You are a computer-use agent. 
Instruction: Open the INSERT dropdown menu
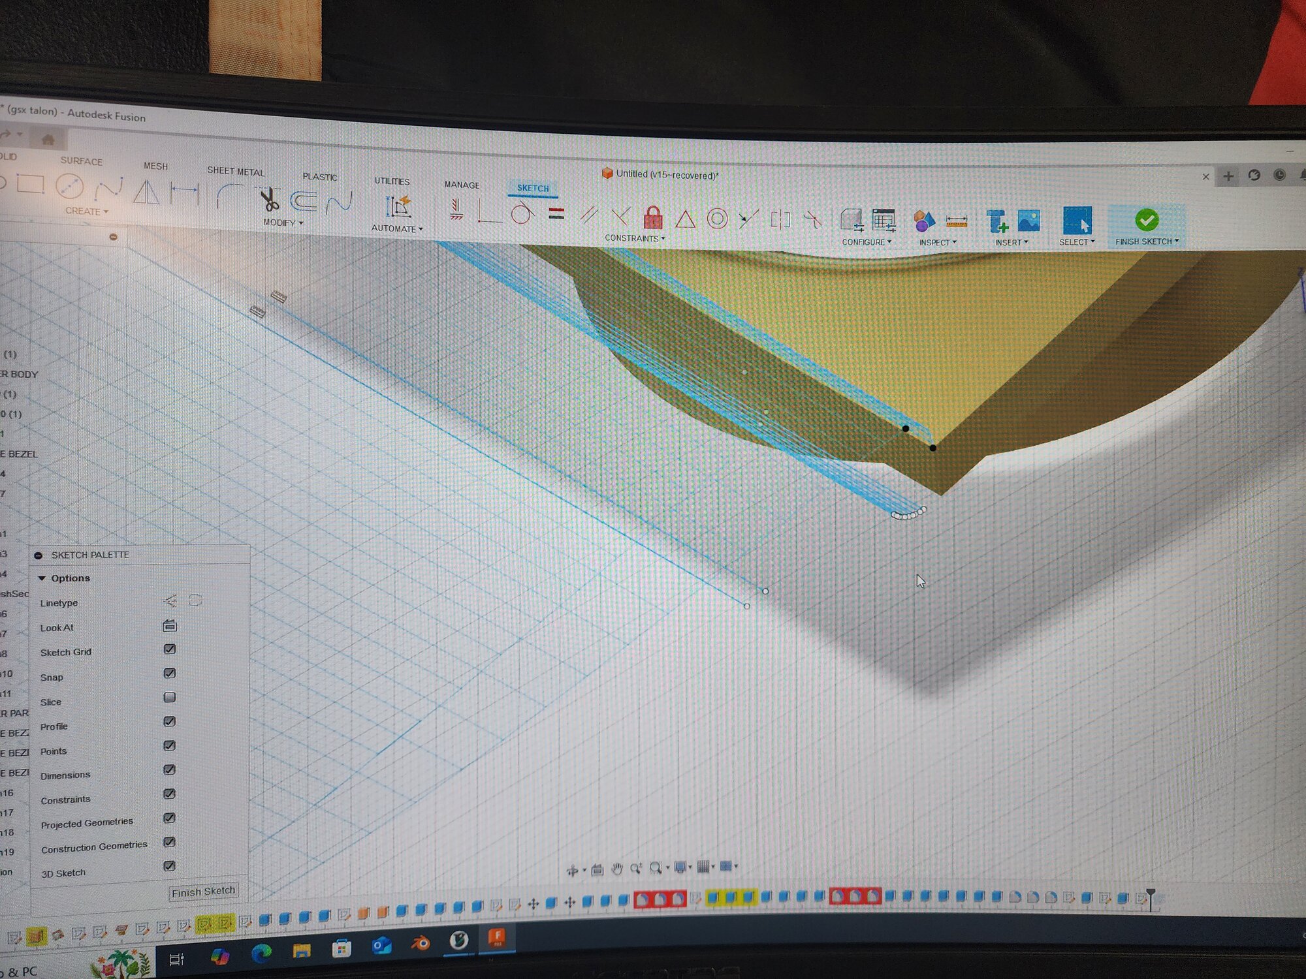tap(1011, 242)
